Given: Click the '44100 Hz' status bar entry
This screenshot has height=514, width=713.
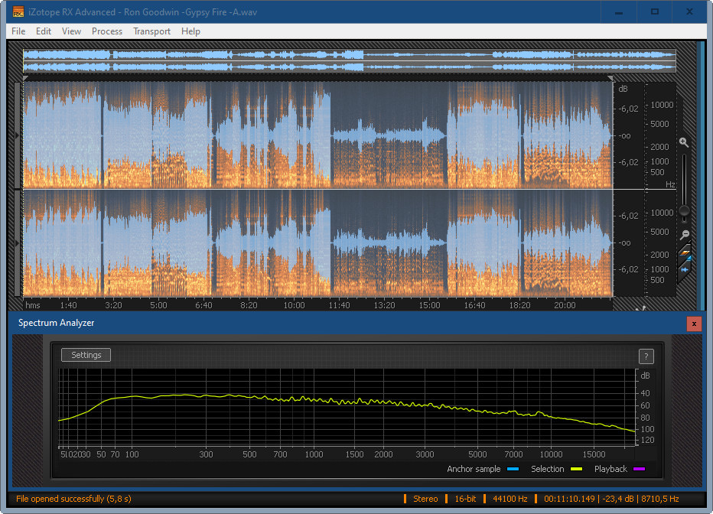Looking at the screenshot, I should (x=510, y=499).
